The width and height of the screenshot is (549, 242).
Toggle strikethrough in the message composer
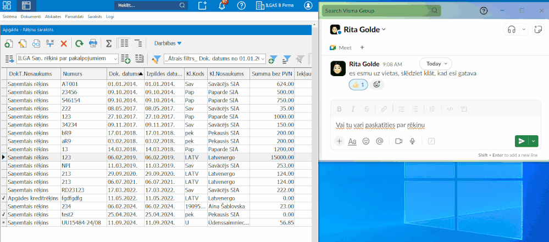(x=367, y=109)
